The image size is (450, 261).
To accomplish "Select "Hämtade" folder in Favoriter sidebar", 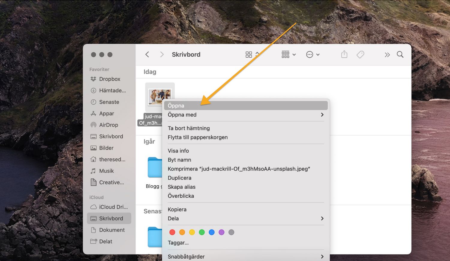I will [x=112, y=90].
